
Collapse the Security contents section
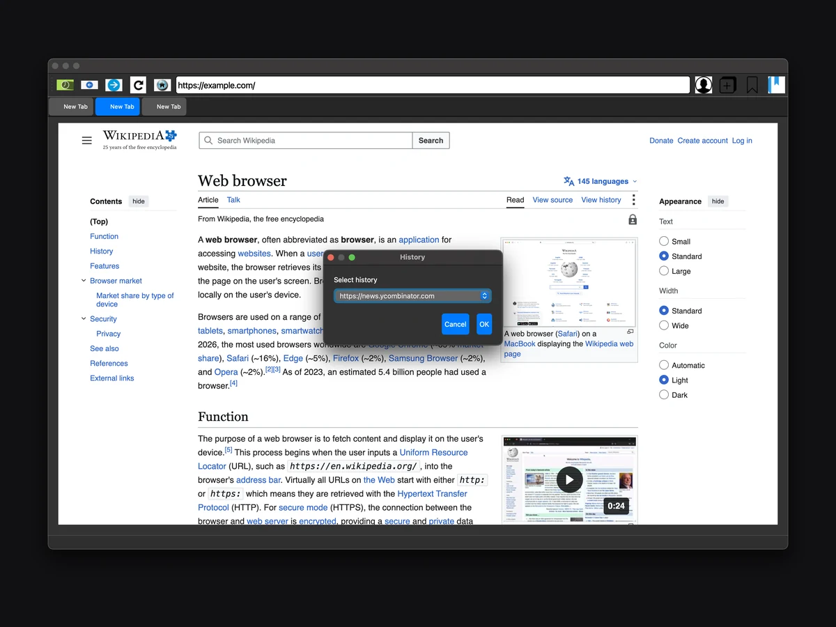[x=84, y=319]
